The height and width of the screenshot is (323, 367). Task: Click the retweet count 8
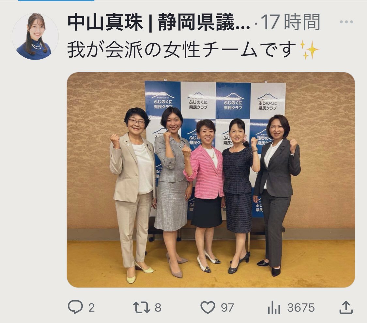(x=158, y=308)
